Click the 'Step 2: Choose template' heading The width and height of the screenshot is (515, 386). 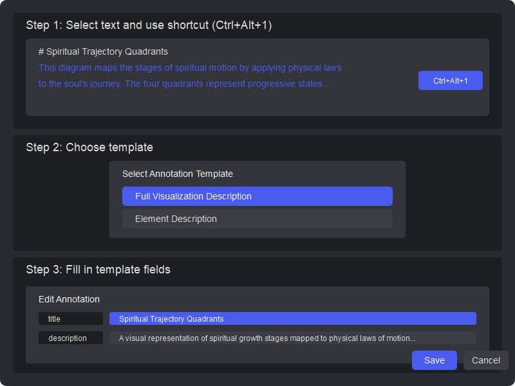pyautogui.click(x=89, y=147)
